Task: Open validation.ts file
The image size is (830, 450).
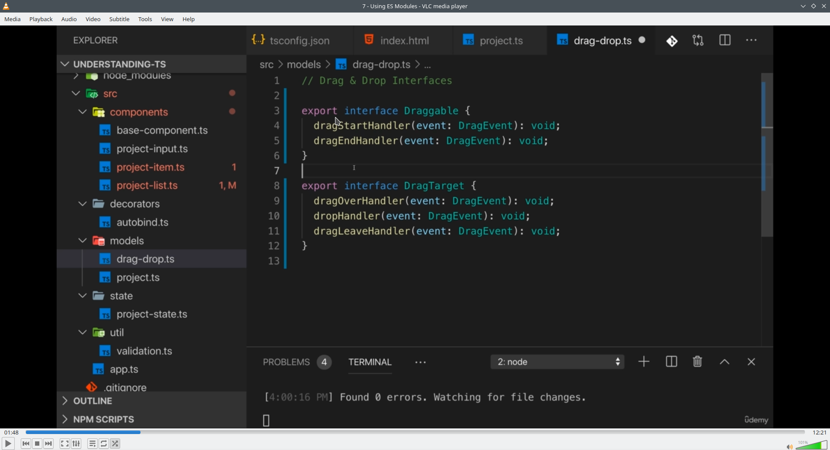Action: click(x=151, y=351)
